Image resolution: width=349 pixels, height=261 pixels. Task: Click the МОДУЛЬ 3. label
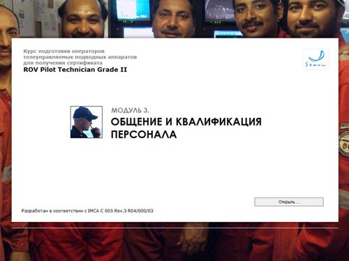click(131, 110)
